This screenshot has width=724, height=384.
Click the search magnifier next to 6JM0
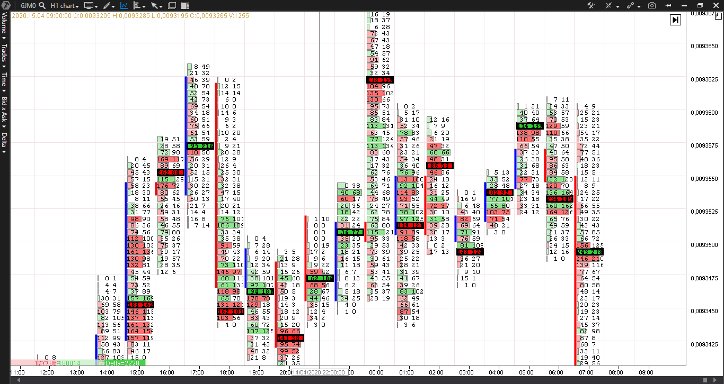click(x=42, y=5)
